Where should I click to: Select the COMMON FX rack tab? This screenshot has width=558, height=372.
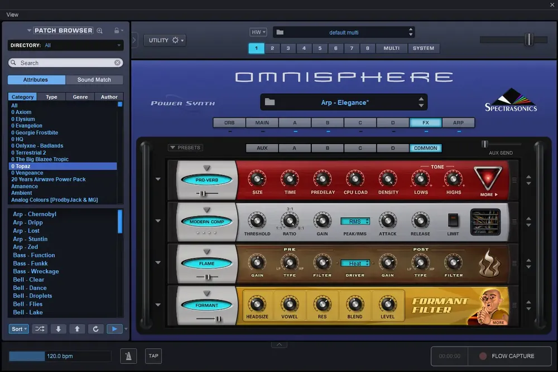pyautogui.click(x=425, y=148)
